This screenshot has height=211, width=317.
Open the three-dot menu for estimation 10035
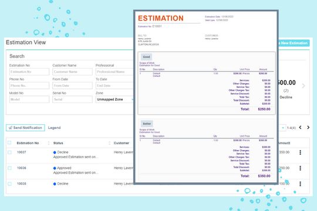(300, 183)
